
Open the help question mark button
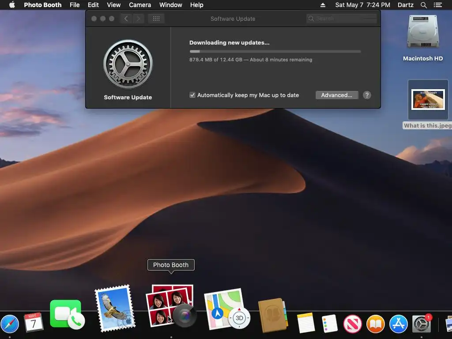pyautogui.click(x=367, y=95)
